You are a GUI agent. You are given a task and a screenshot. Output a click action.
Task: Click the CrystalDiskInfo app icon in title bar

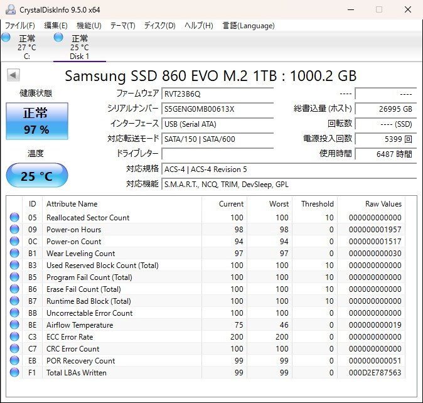(10, 9)
